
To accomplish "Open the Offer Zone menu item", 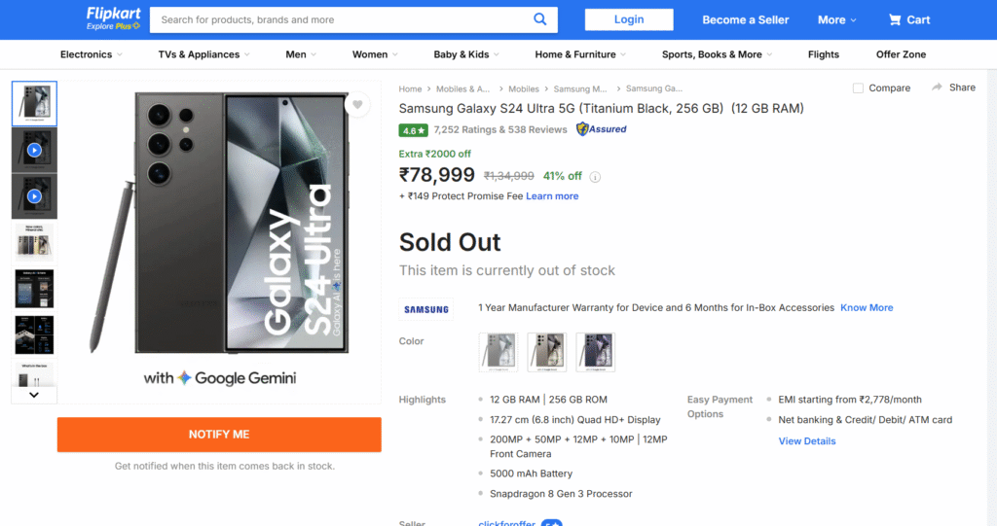I will [901, 54].
